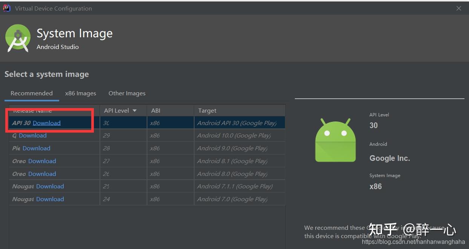Viewport: 469px width, 249px height.
Task: Download the Oreo API 26 image
Action: pos(42,174)
